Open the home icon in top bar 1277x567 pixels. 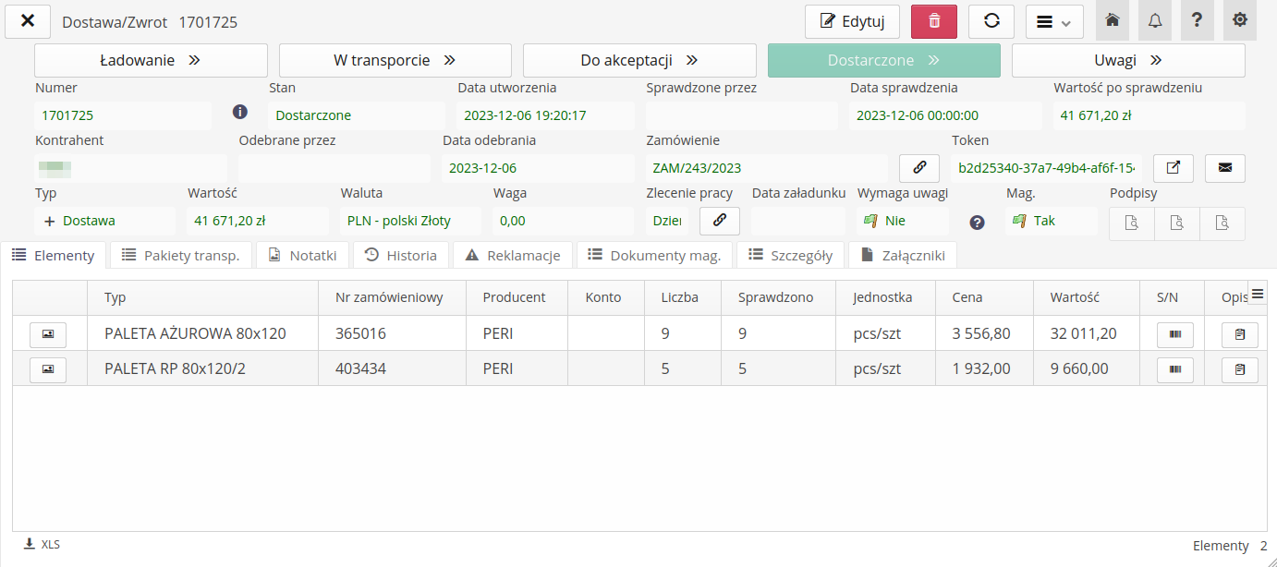1112,21
